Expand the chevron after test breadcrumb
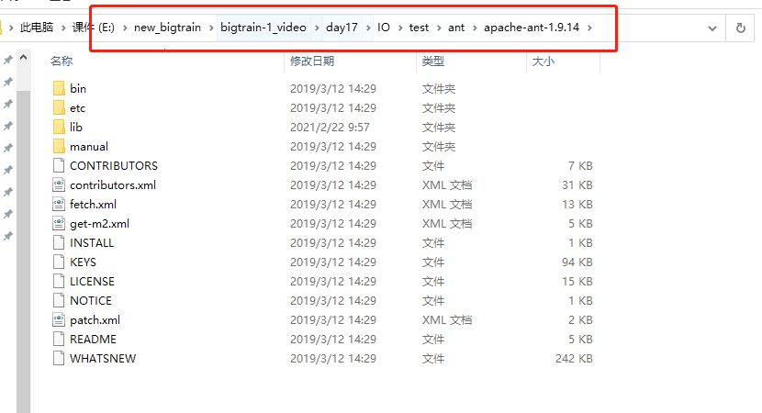The height and width of the screenshot is (413, 762). 438,28
